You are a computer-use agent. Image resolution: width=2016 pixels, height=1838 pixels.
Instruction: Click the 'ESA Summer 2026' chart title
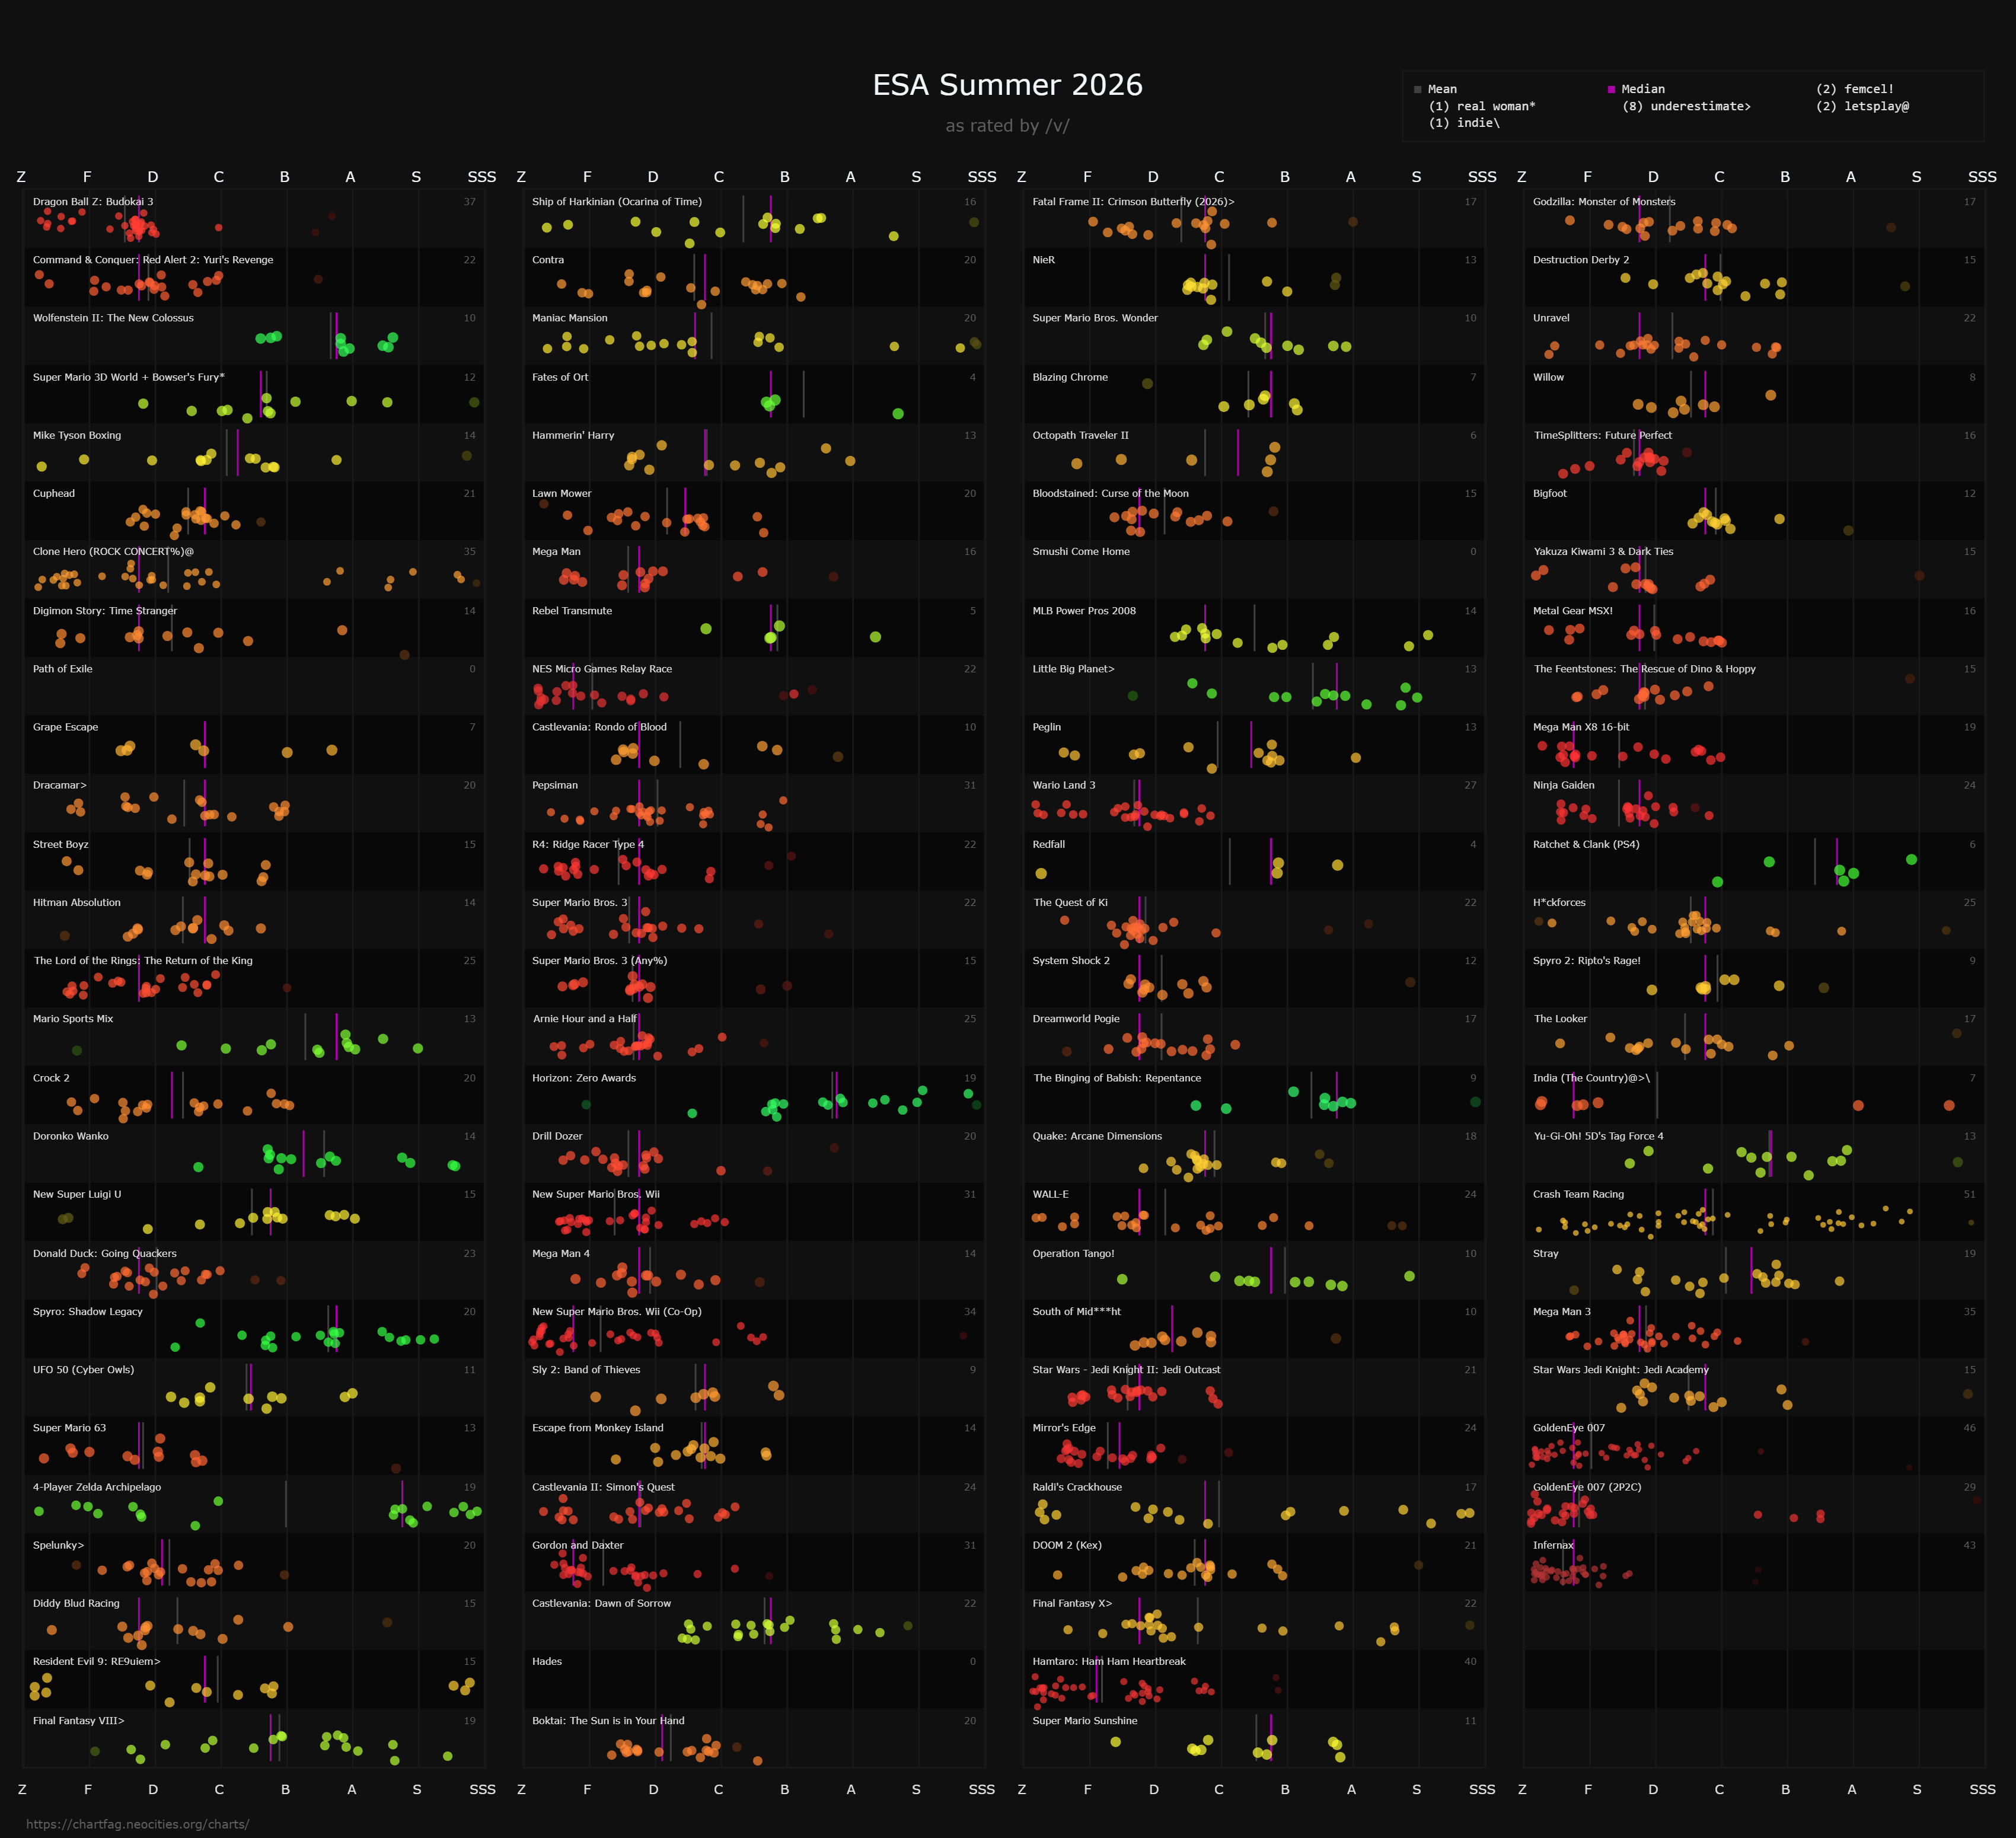coord(1008,85)
